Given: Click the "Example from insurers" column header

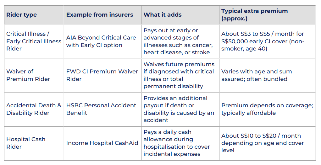Looking at the screenshot, I should coord(100,15).
